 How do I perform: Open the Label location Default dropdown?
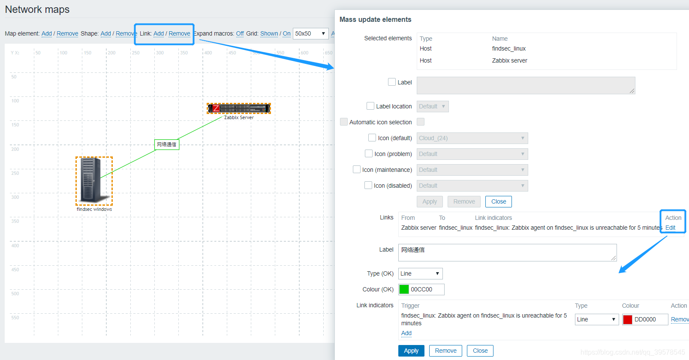point(433,106)
